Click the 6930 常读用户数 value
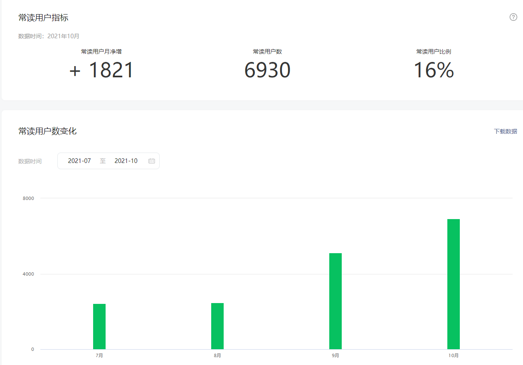 [267, 70]
